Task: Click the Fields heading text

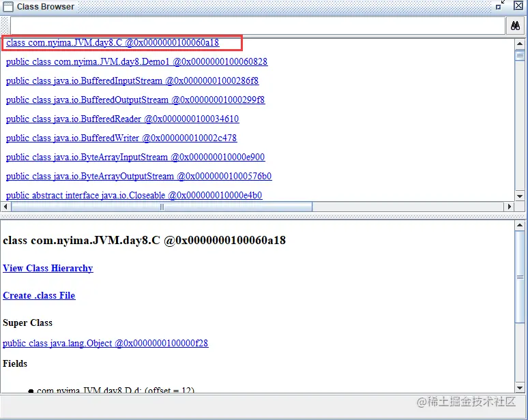Action: click(15, 363)
